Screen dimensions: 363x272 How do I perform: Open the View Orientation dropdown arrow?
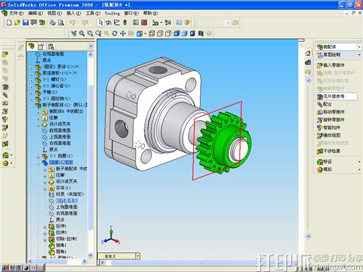(x=145, y=34)
